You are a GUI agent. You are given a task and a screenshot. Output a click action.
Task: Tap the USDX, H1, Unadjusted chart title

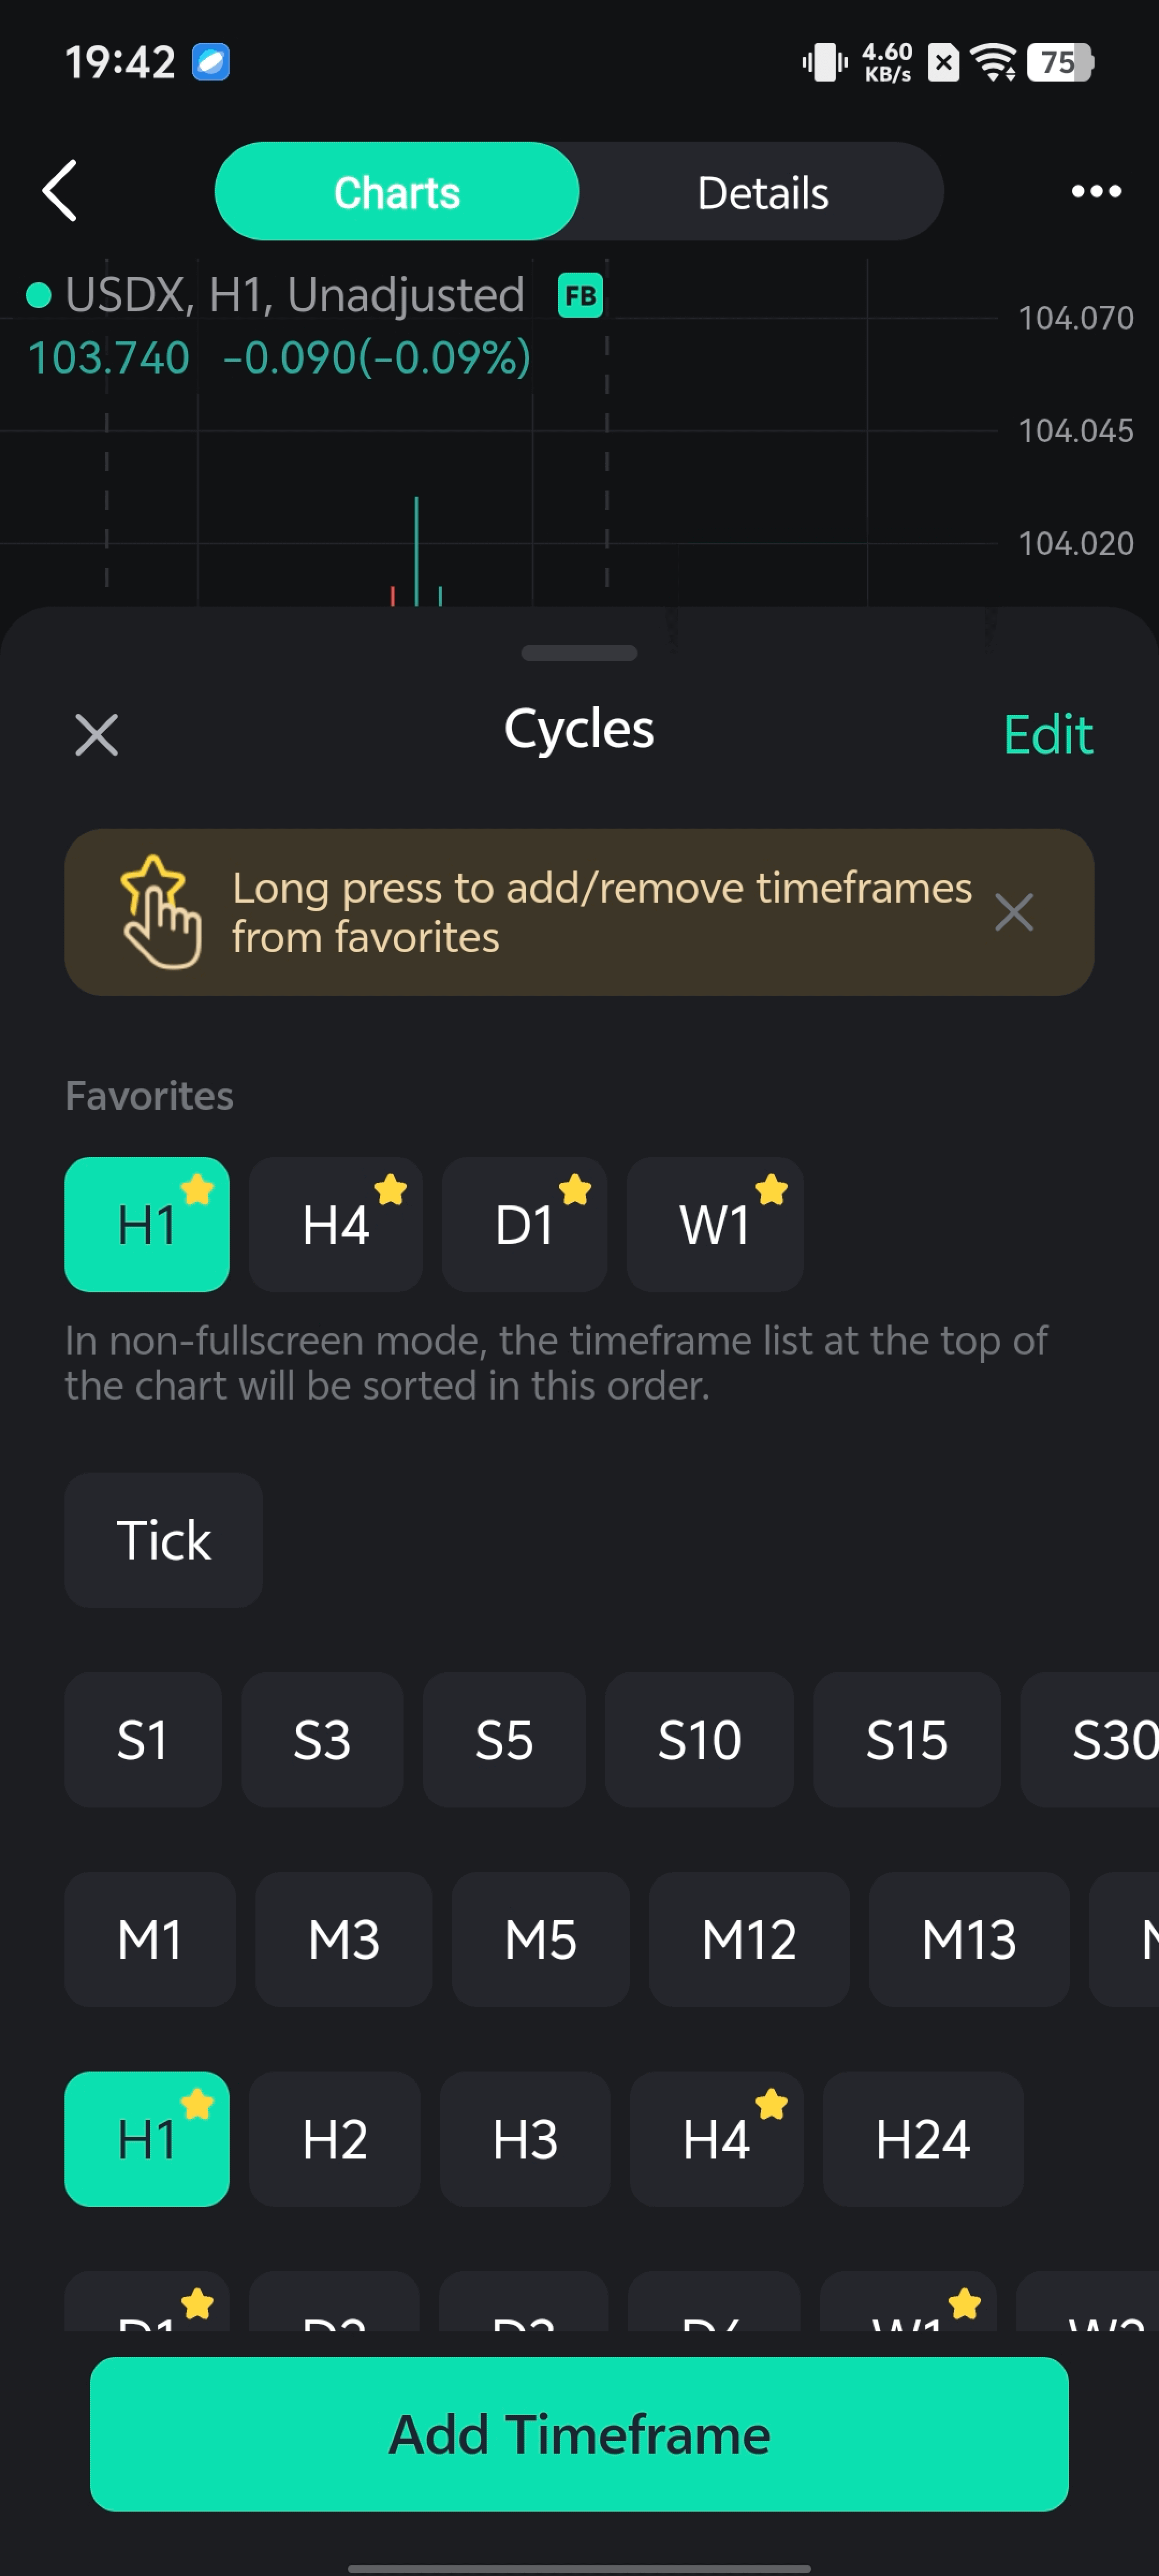click(294, 295)
